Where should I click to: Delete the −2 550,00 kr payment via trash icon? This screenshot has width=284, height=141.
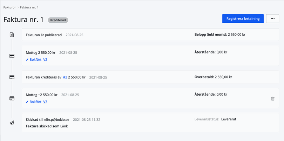point(272,99)
